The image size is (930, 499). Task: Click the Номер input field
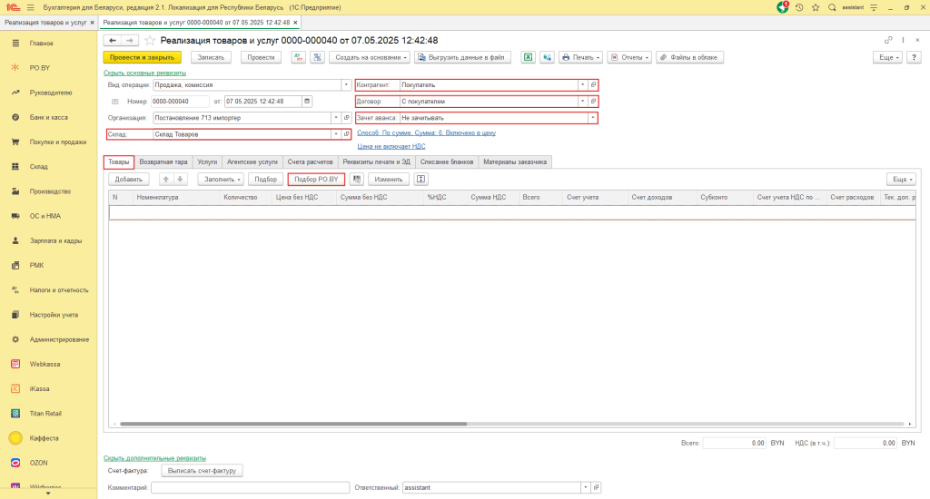[x=181, y=102]
